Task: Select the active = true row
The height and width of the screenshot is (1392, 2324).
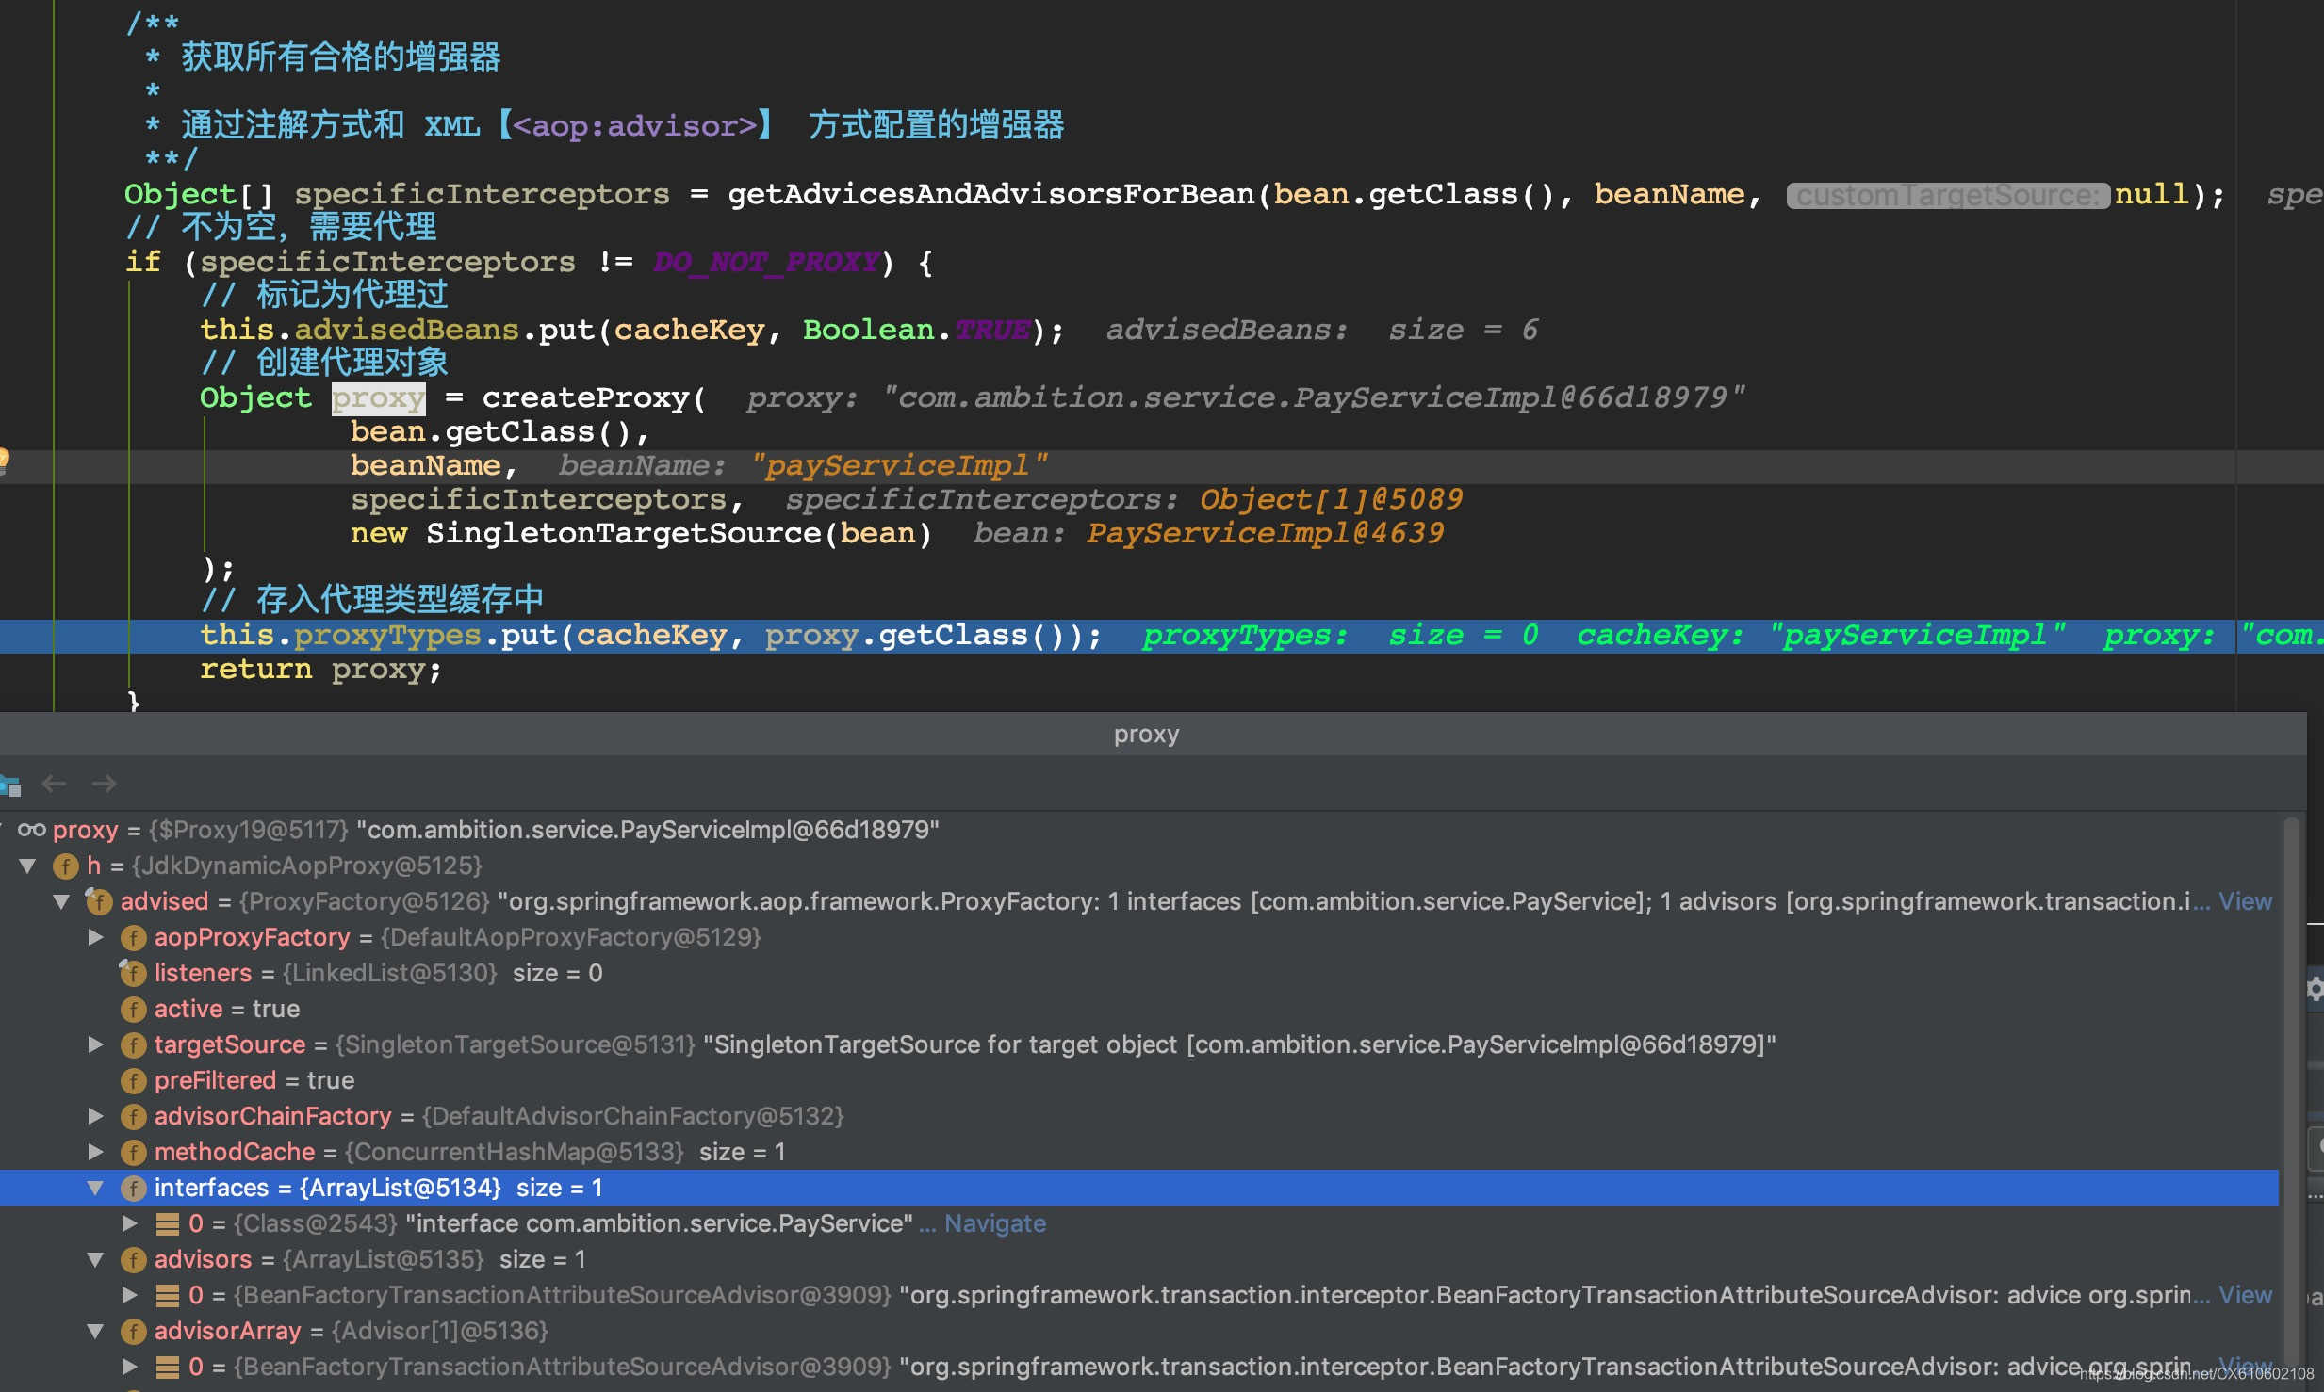Action: (1139, 1009)
